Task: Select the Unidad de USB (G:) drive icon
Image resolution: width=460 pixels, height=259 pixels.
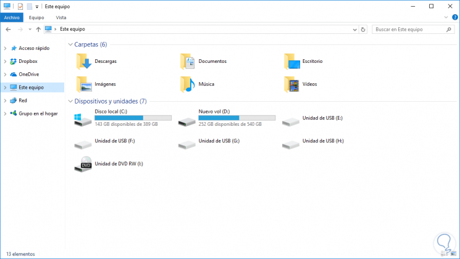Action: (187, 144)
